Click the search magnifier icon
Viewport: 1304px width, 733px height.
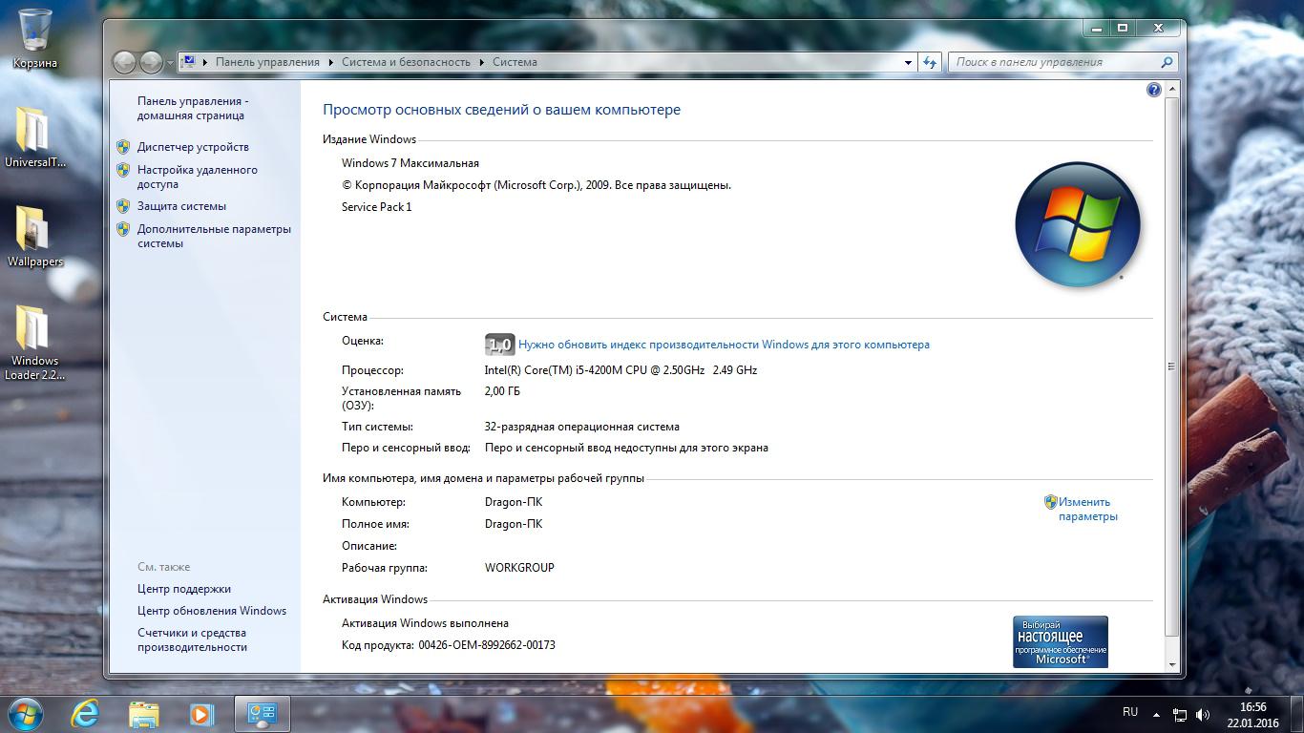1166,62
